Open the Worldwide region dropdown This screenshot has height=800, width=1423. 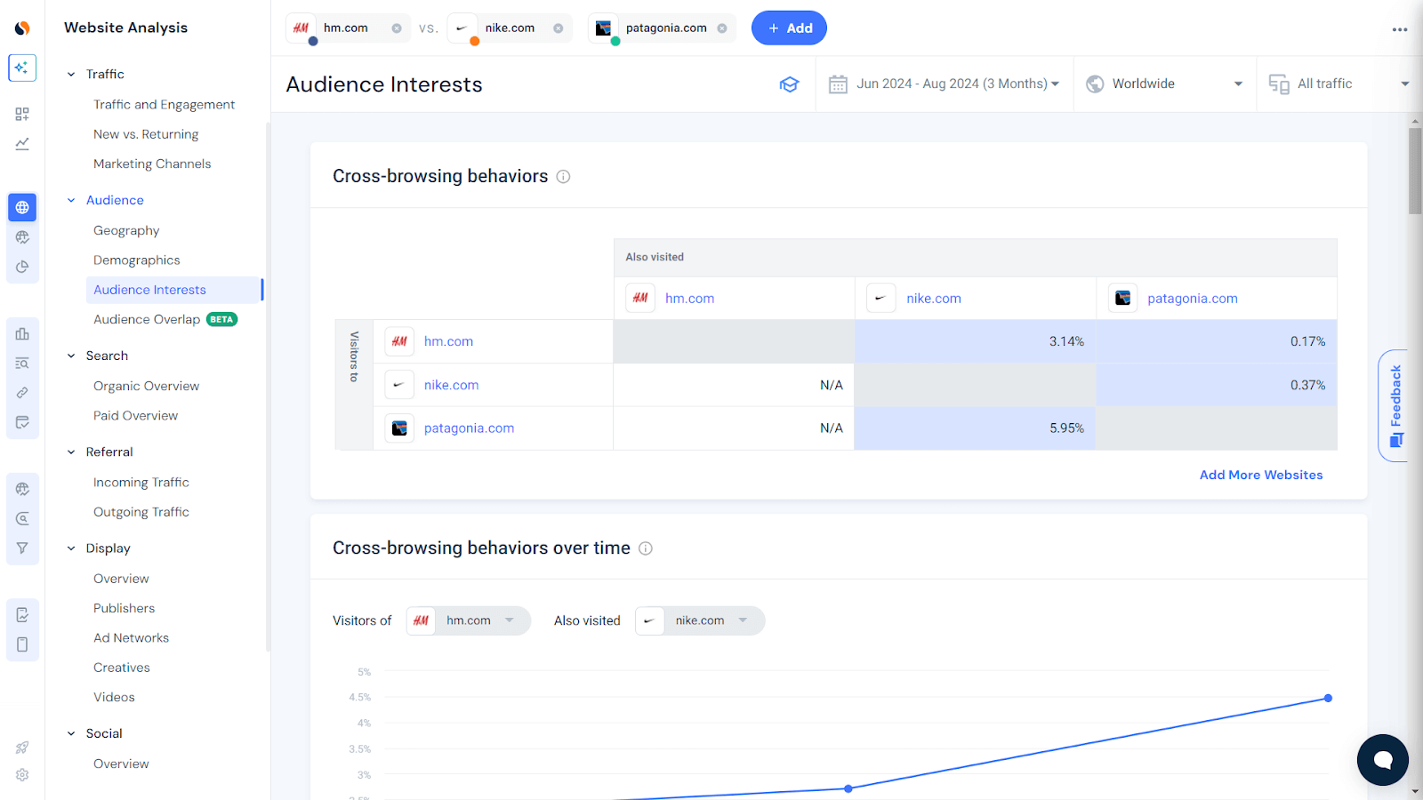(1163, 84)
